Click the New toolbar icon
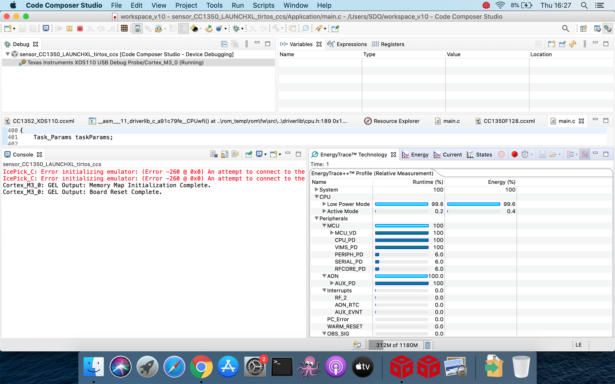Image resolution: width=615 pixels, height=384 pixels. (x=7, y=28)
